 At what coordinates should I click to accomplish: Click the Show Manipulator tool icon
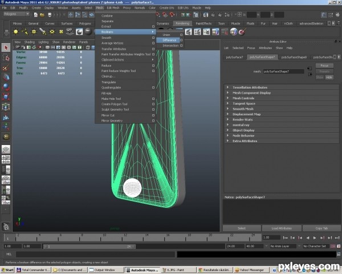click(x=6, y=127)
